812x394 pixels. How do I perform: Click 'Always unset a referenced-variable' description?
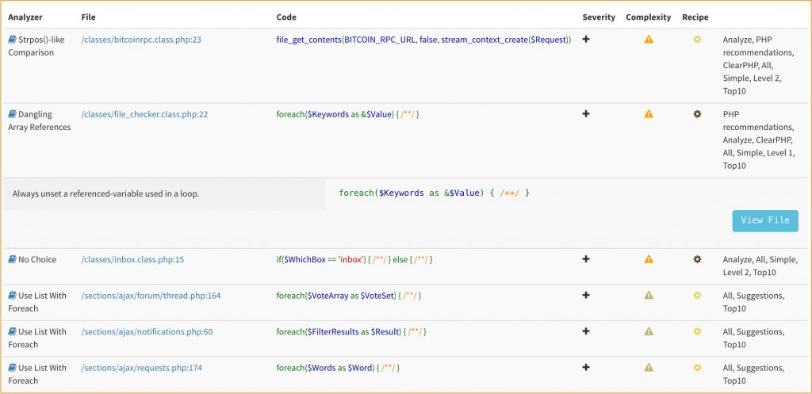pyautogui.click(x=105, y=194)
